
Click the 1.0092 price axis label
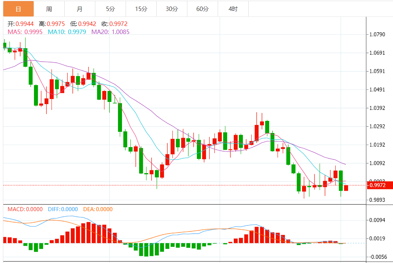pyautogui.click(x=377, y=163)
